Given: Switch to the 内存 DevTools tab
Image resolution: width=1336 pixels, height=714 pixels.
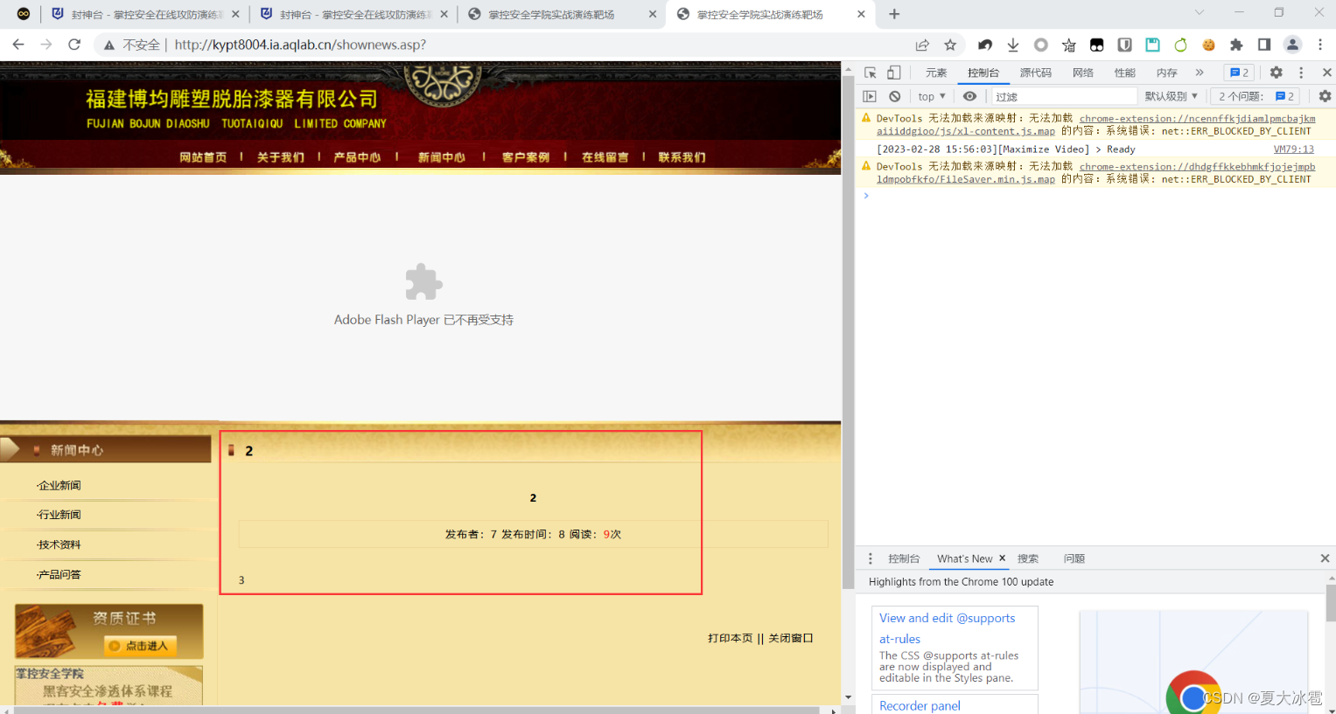Looking at the screenshot, I should point(1167,73).
